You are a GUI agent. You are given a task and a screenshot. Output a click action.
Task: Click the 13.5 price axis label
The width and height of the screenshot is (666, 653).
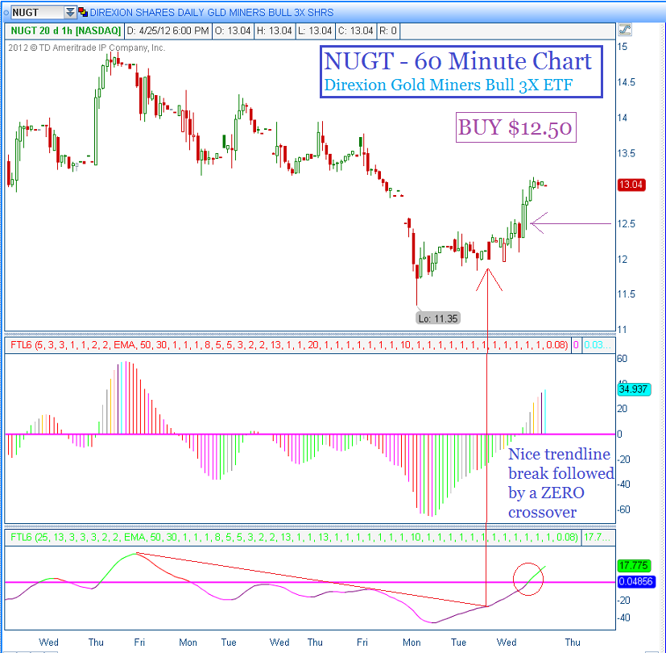pyautogui.click(x=627, y=153)
